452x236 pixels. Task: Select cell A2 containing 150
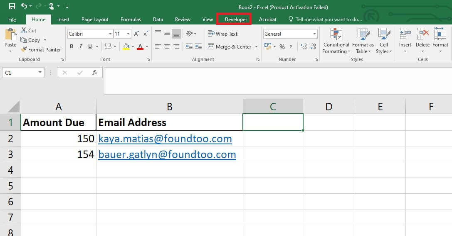coord(58,139)
